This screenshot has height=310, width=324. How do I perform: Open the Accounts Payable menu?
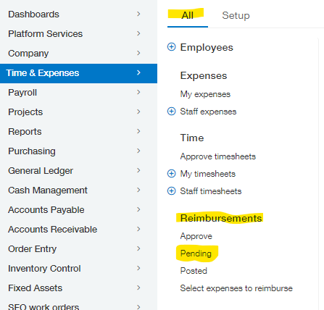click(x=78, y=210)
